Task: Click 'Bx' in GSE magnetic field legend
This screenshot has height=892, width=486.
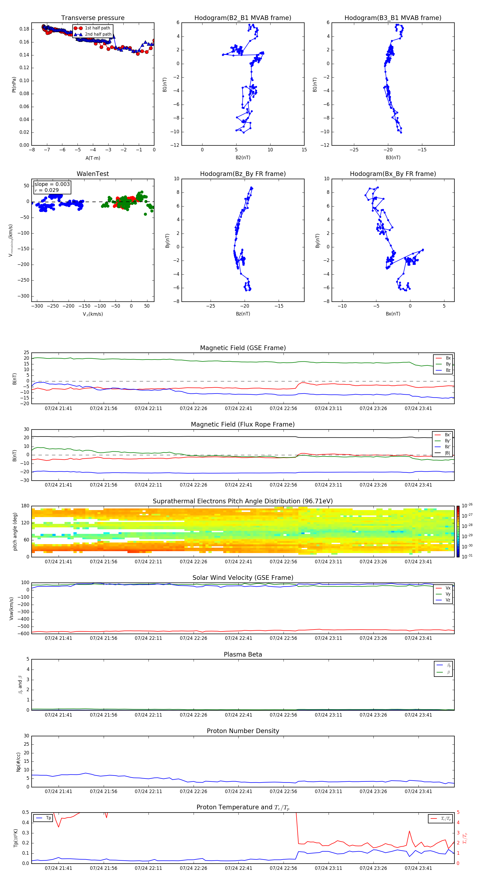Action: [448, 358]
